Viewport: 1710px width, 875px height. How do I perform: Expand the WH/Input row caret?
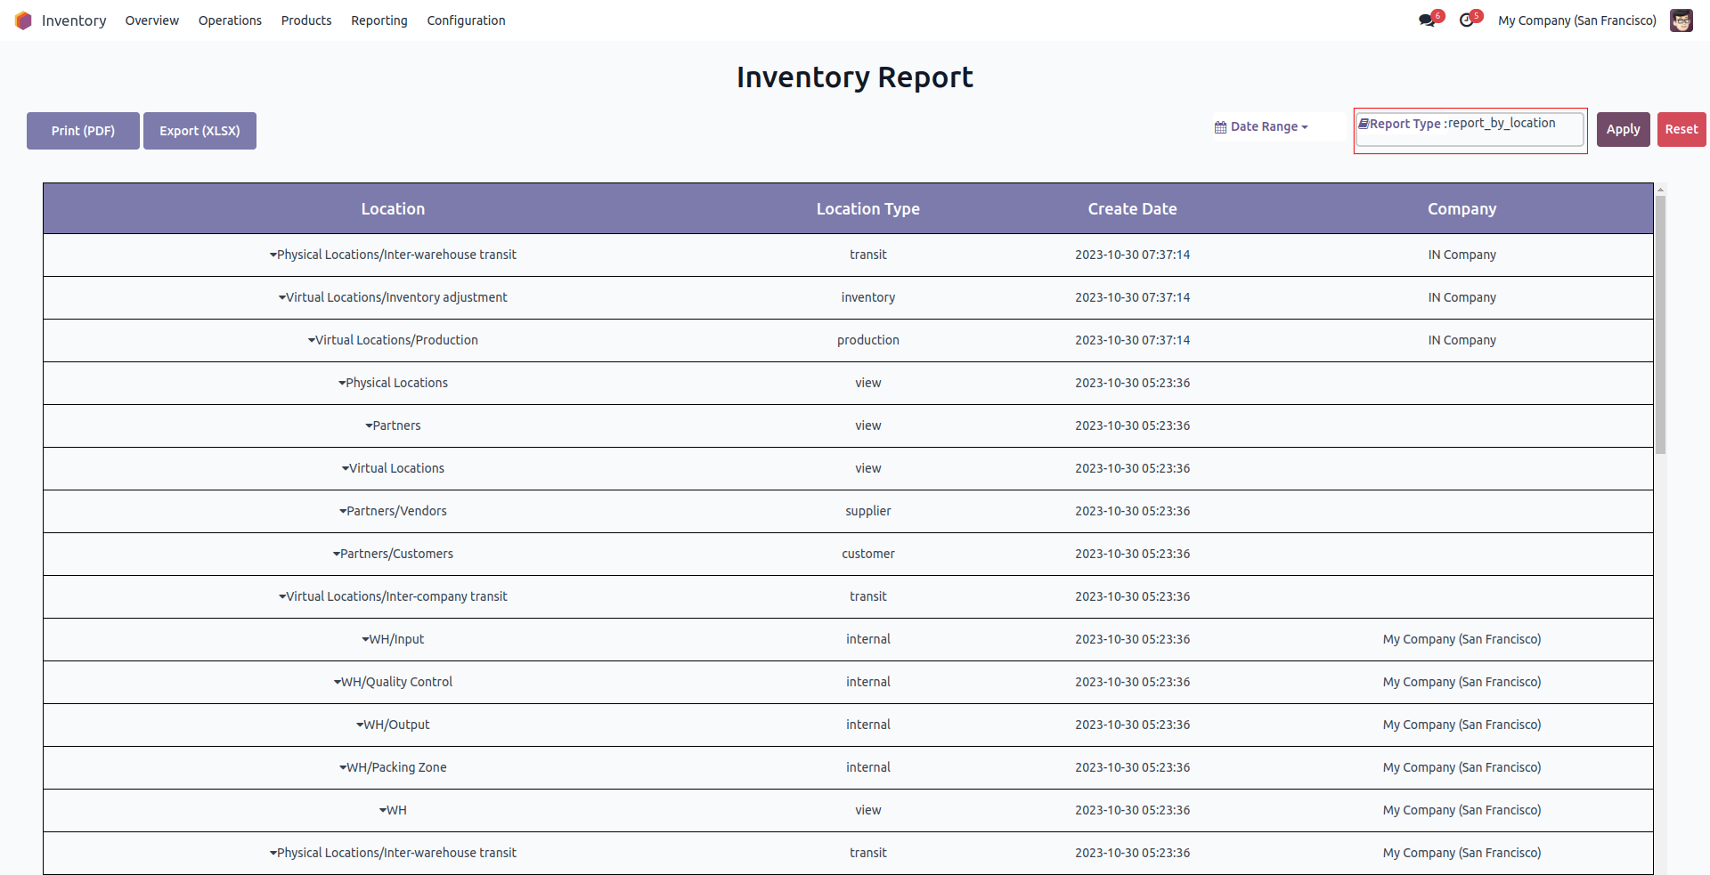coord(365,639)
